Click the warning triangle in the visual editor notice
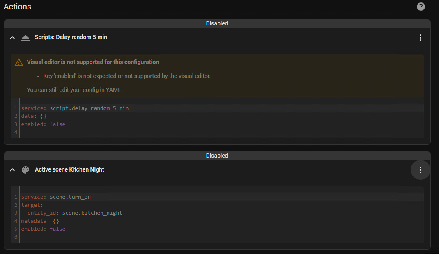This screenshot has width=439, height=254. (18, 62)
